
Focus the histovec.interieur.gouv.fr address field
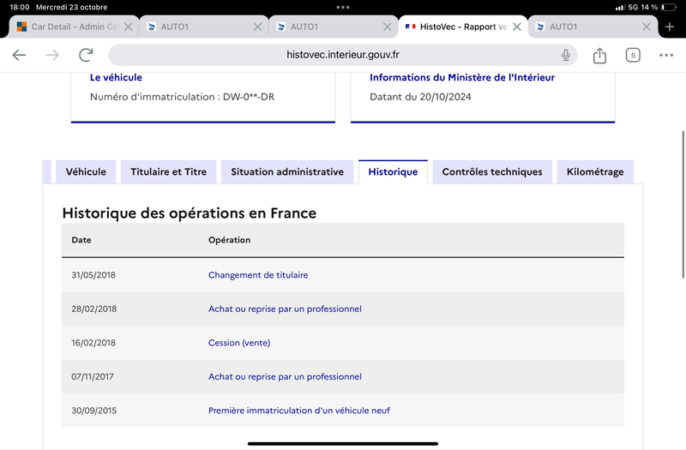point(343,55)
